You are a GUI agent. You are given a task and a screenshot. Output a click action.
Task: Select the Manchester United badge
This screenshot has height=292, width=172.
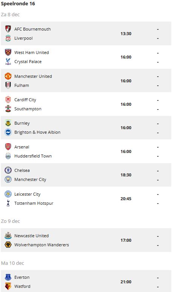pos(8,76)
